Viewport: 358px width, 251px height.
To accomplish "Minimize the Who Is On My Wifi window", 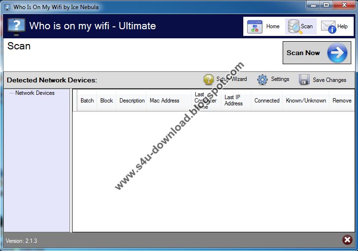I will (x=313, y=5).
